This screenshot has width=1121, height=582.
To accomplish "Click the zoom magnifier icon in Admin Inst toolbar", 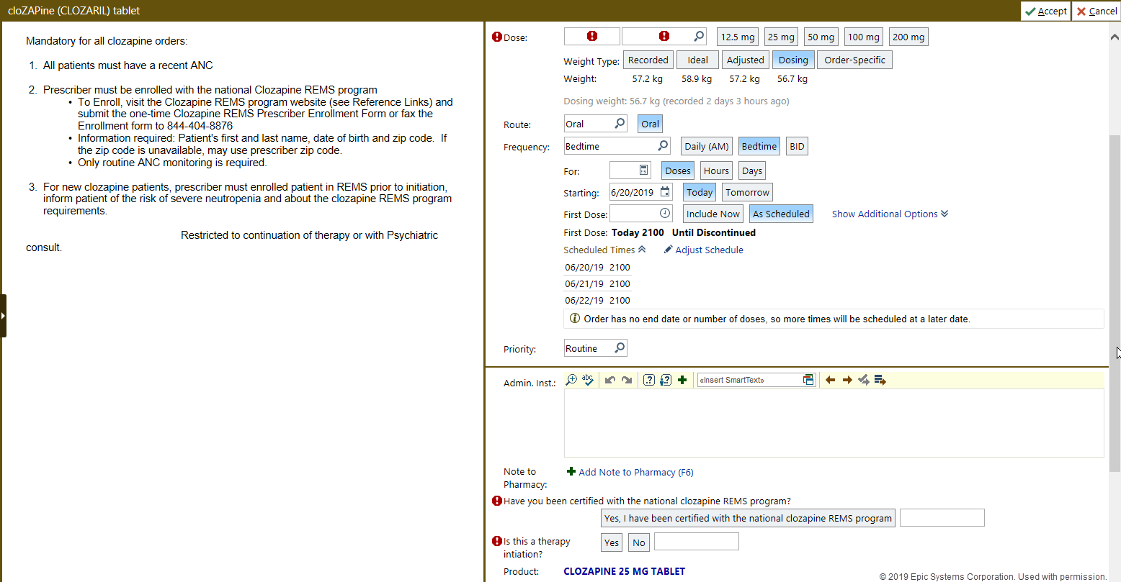I will [571, 380].
